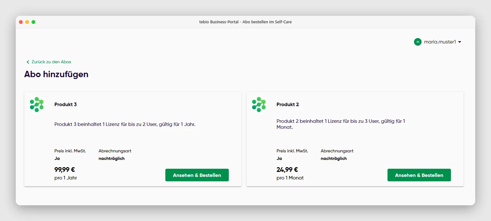Maximize the window with the green button

[33, 22]
